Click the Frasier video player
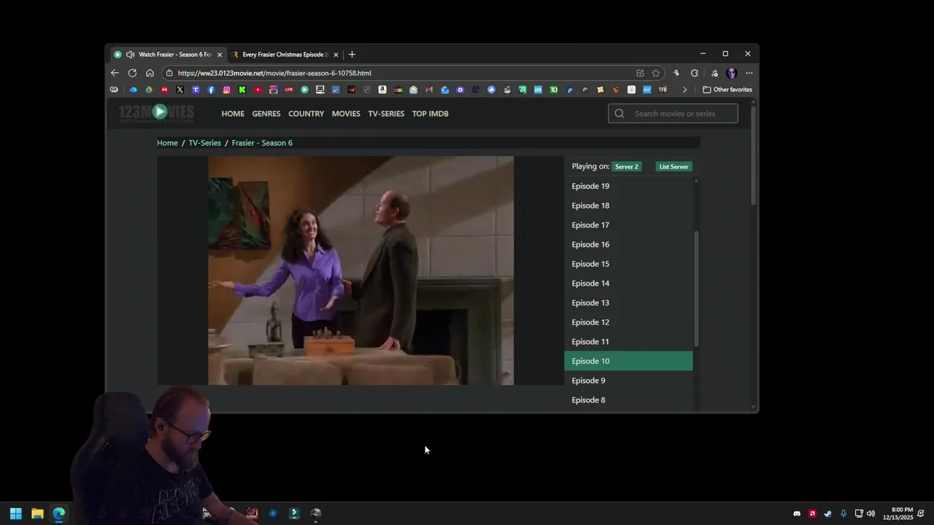The width and height of the screenshot is (934, 525). pos(360,271)
